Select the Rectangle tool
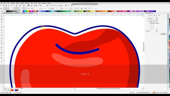 point(2,30)
